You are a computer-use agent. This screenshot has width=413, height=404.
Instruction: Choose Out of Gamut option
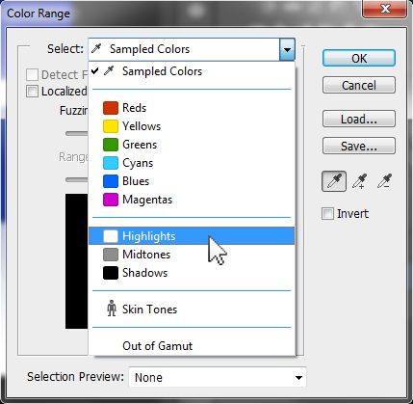(x=192, y=346)
